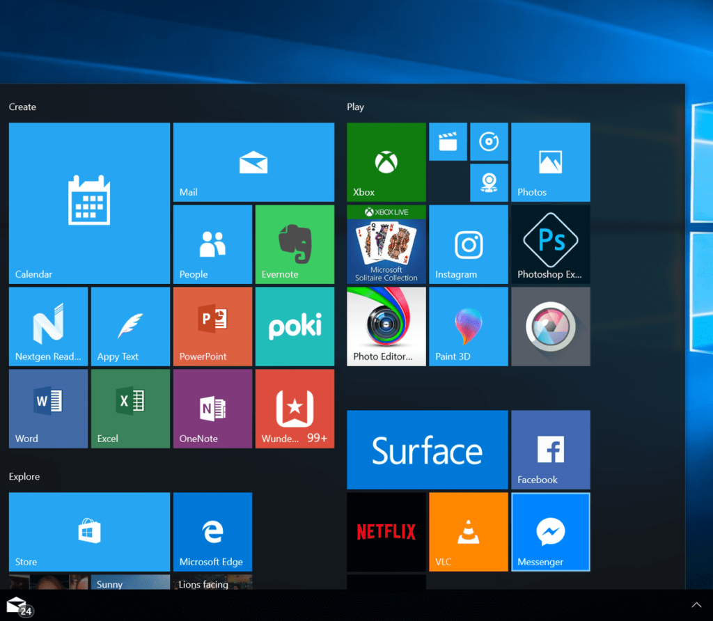Open the Messenger tile
Viewport: 713px width, 621px height.
click(551, 532)
